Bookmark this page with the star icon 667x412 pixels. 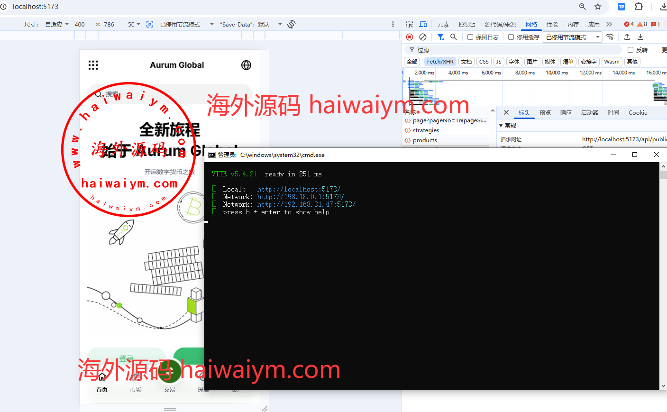point(598,7)
